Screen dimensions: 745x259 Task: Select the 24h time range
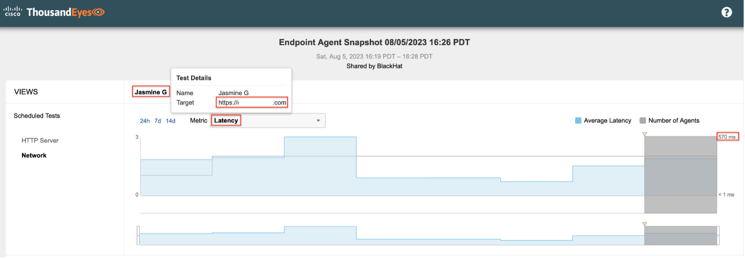[144, 121]
